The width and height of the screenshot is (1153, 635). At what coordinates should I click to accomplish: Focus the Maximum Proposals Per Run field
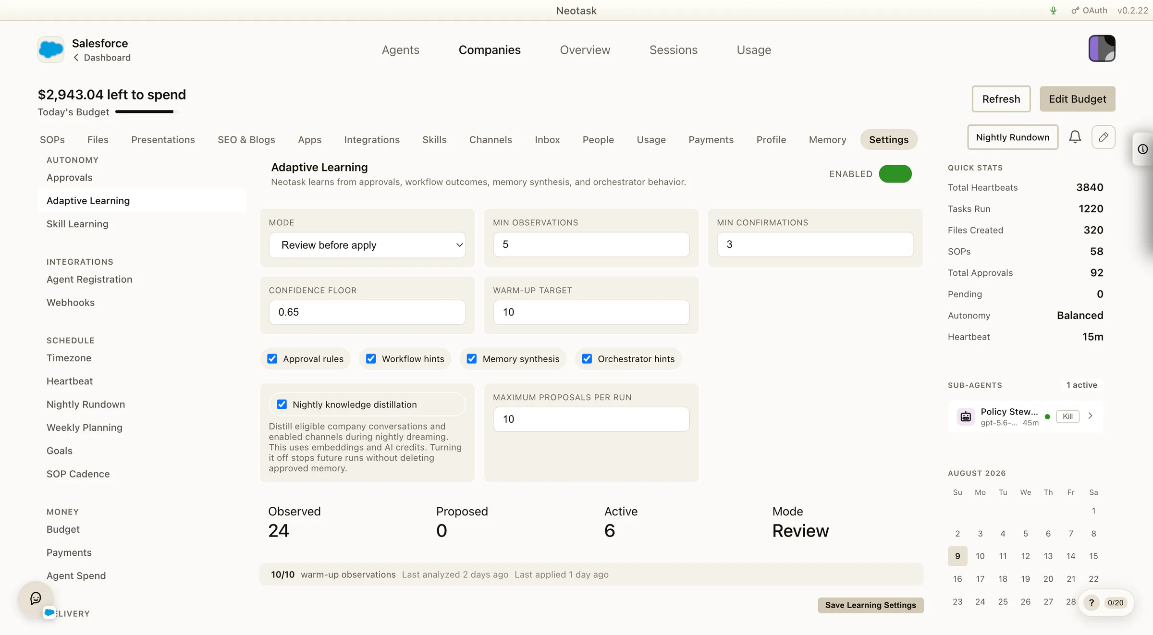click(591, 419)
